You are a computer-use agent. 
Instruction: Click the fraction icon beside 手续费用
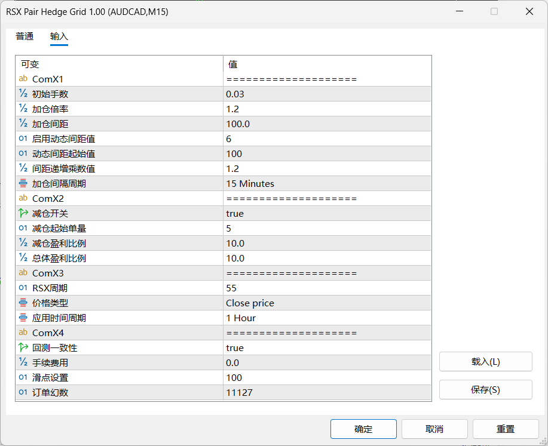tap(23, 362)
